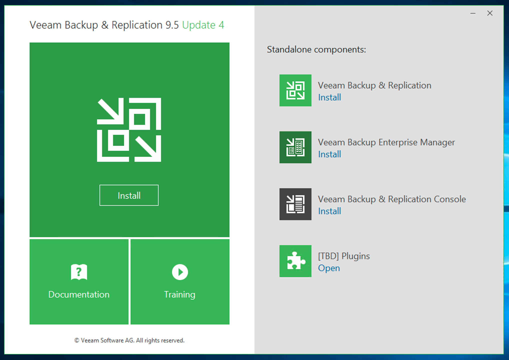Open the [TBD] Plugins link
The image size is (509, 360).
coord(329,268)
